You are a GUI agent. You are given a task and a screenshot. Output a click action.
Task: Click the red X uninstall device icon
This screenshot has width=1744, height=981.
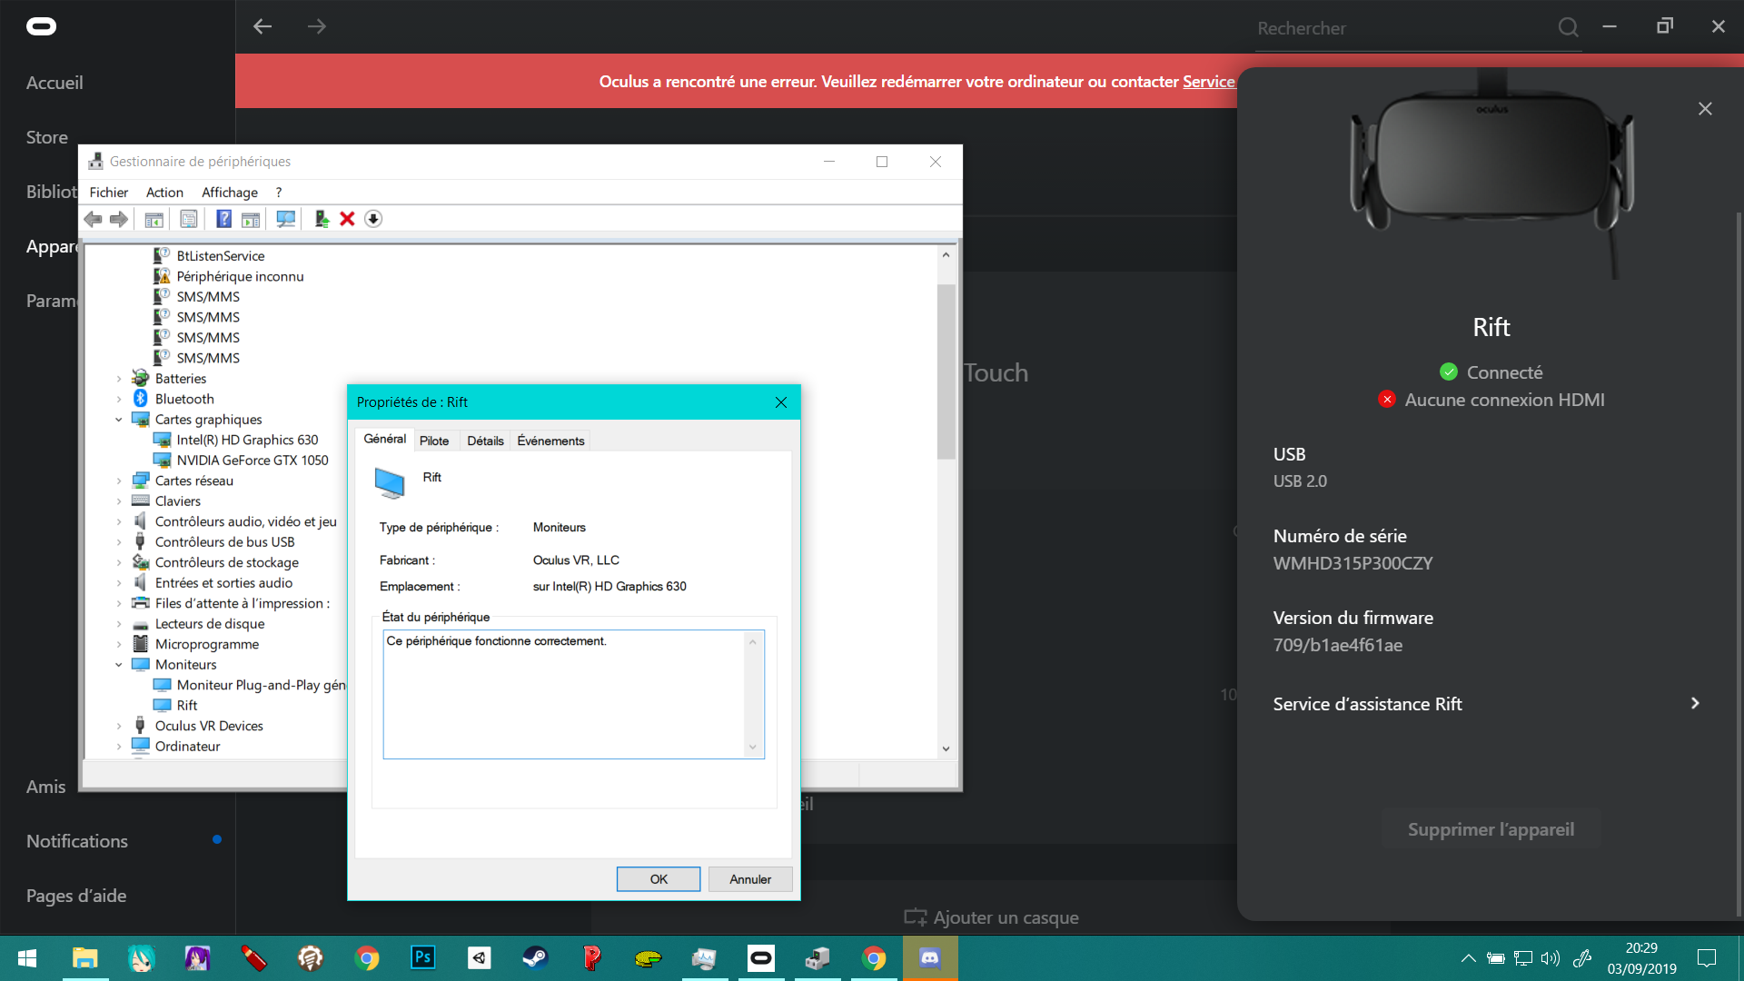point(347,219)
